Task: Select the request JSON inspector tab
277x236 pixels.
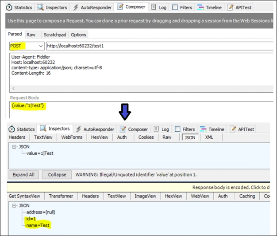Action: (x=190, y=138)
